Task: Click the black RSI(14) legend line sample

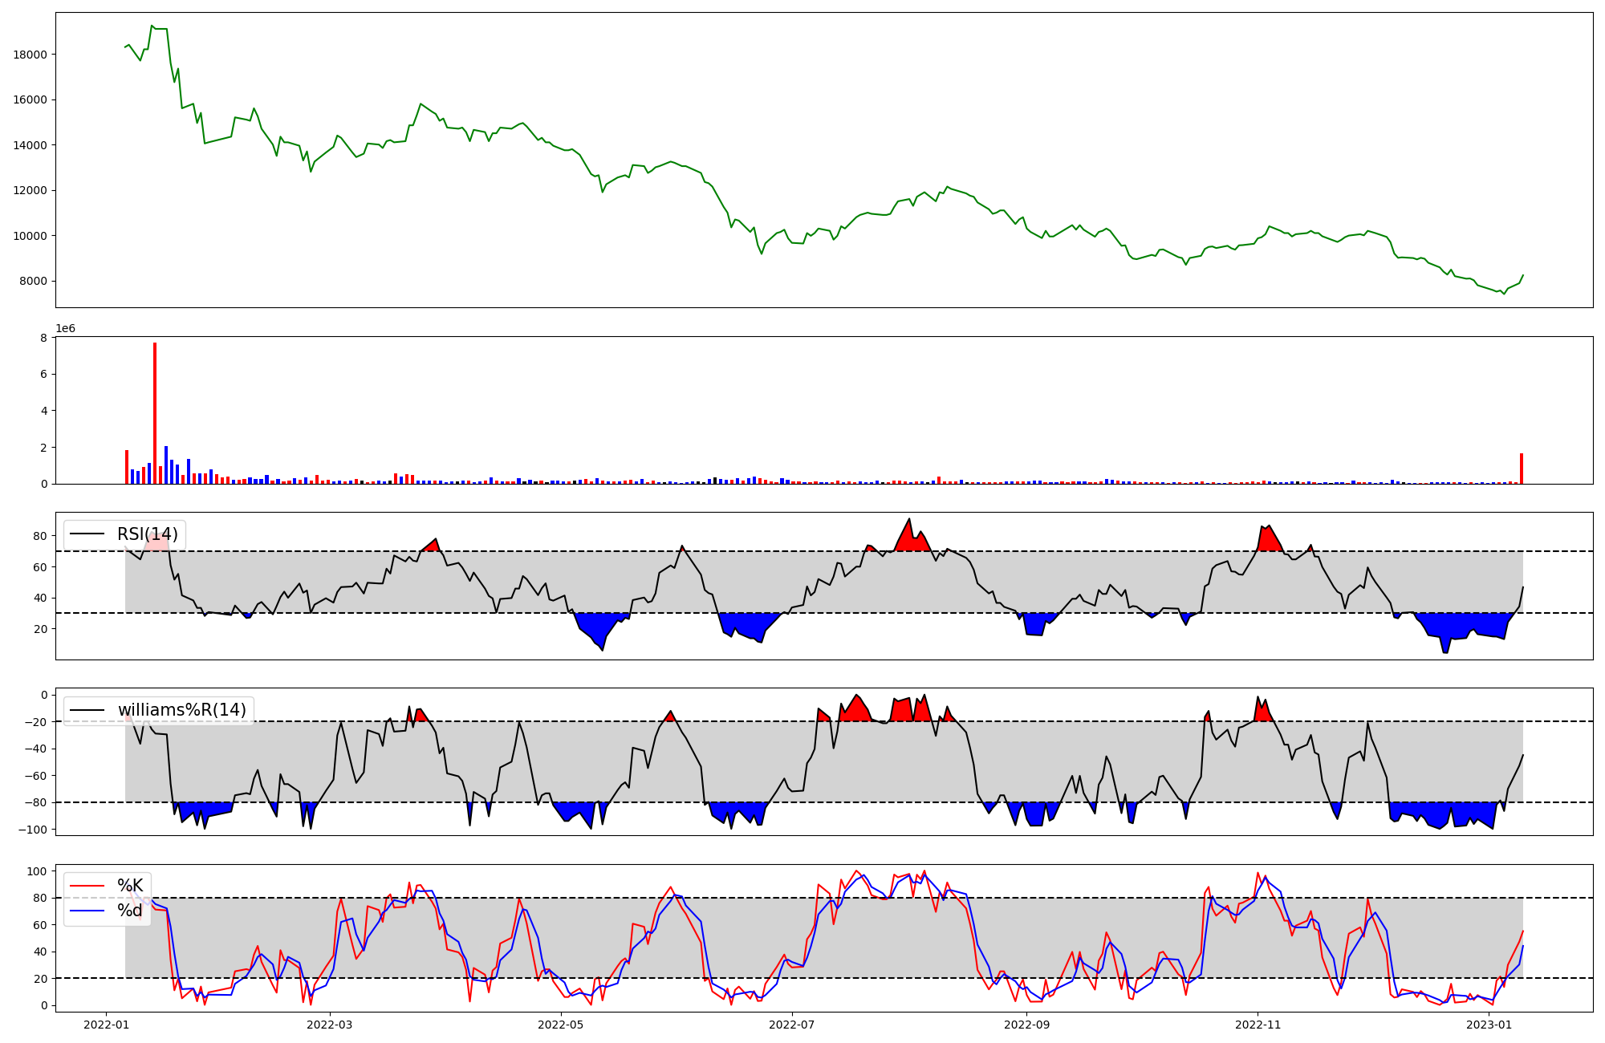Action: (x=87, y=534)
